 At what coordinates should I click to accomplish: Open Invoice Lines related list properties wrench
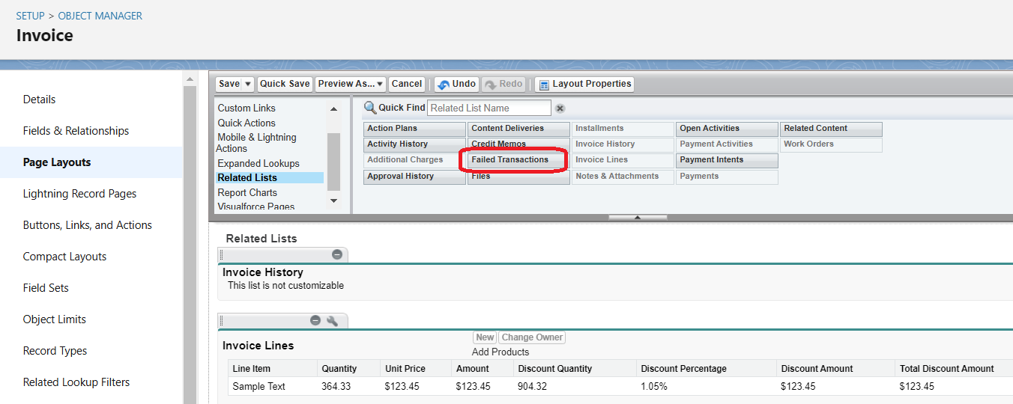point(333,320)
